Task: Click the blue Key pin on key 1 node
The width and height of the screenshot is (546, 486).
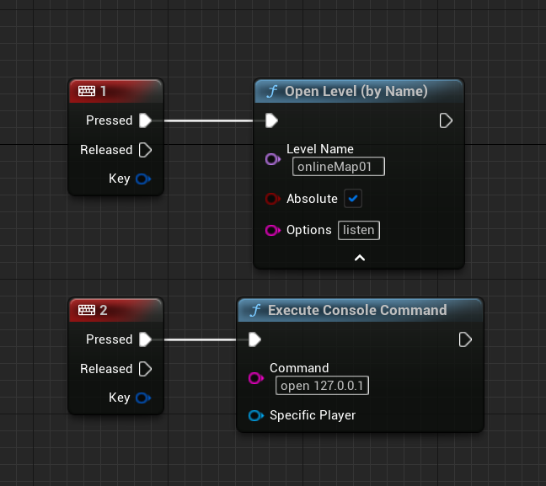Action: click(142, 179)
